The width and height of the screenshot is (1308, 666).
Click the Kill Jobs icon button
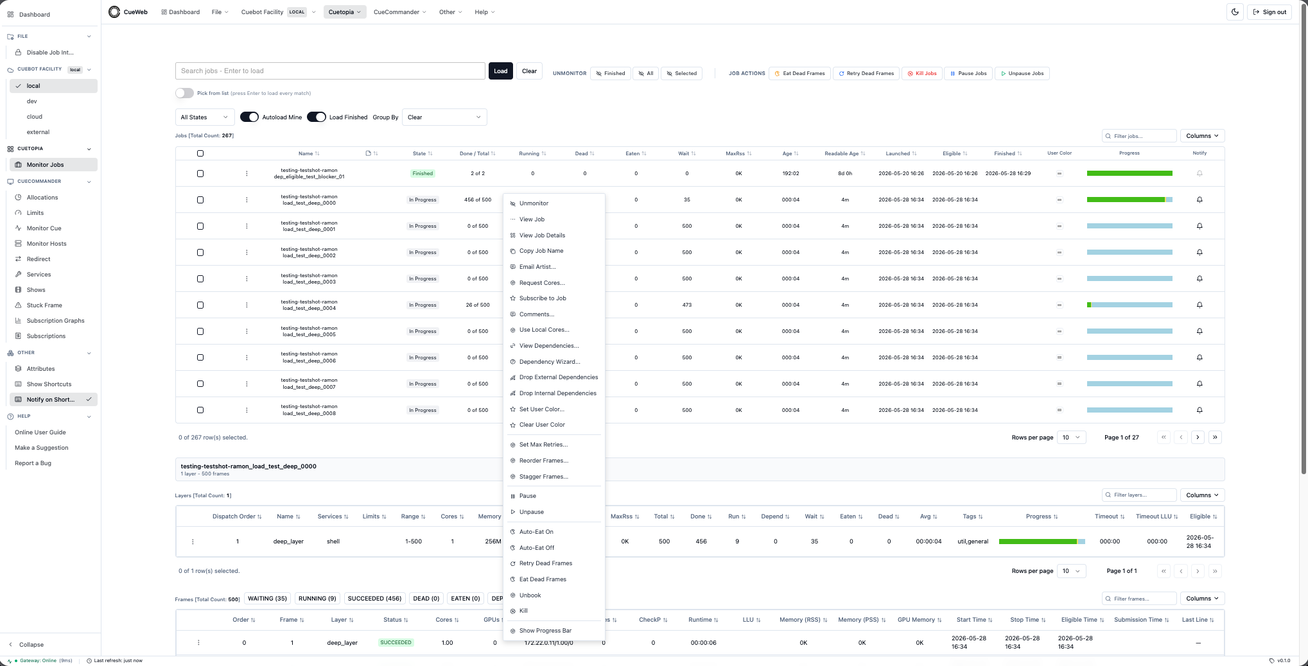[x=921, y=73]
